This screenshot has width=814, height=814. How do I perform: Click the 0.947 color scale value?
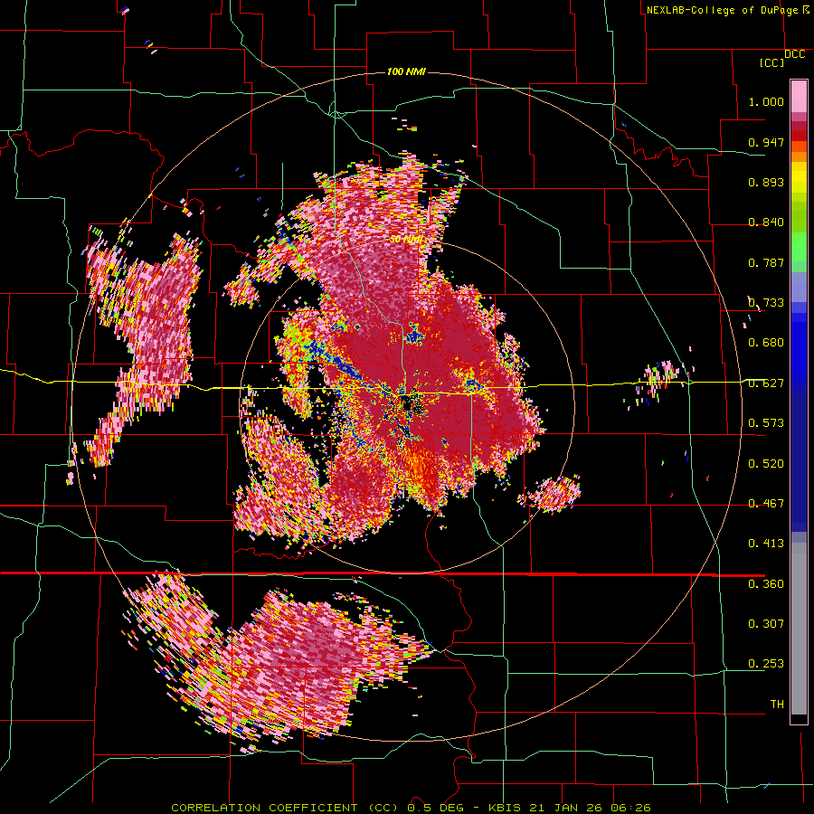[x=766, y=142]
